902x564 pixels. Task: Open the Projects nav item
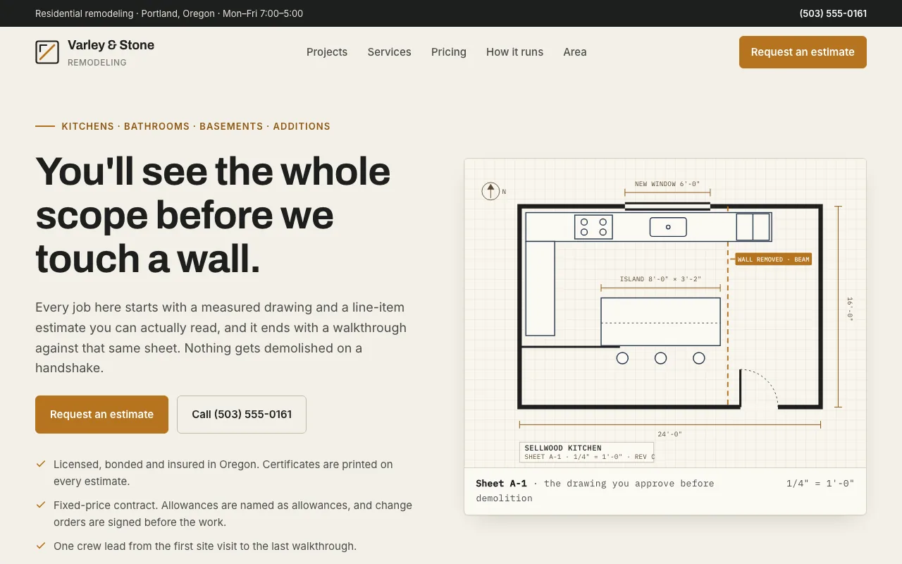(x=327, y=52)
